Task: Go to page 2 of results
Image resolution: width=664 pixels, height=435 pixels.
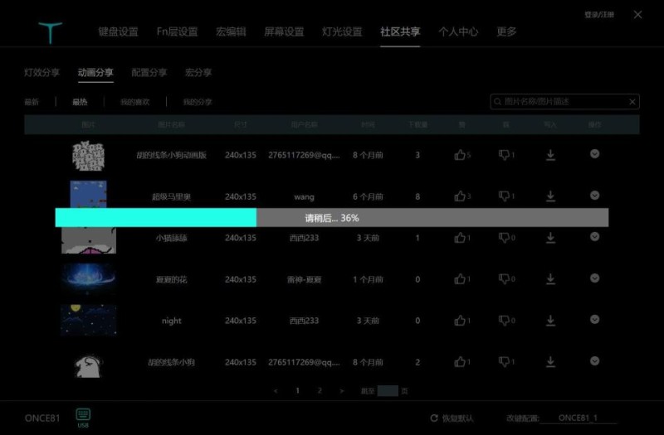Action: 320,390
